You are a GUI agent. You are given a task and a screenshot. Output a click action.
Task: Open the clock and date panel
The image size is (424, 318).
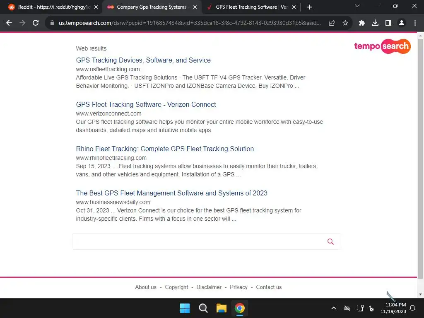point(393,308)
